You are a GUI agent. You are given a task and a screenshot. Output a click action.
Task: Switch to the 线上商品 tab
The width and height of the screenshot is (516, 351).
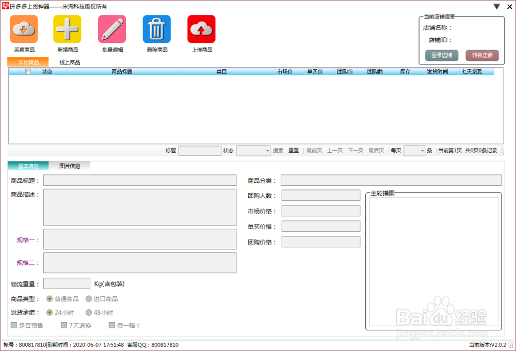[x=70, y=62]
